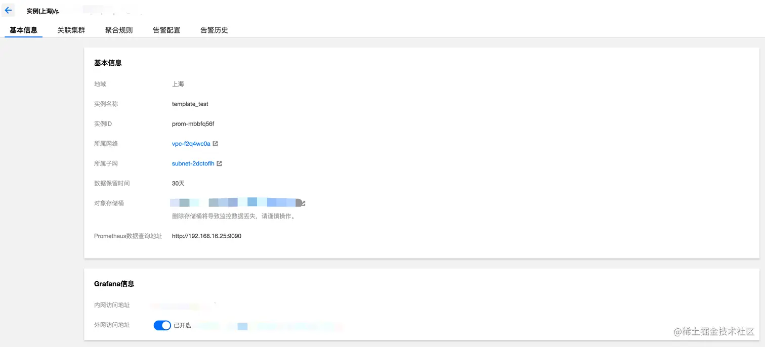This screenshot has height=347, width=765.
Task: Click the 实例名称 label
Action: pos(106,104)
